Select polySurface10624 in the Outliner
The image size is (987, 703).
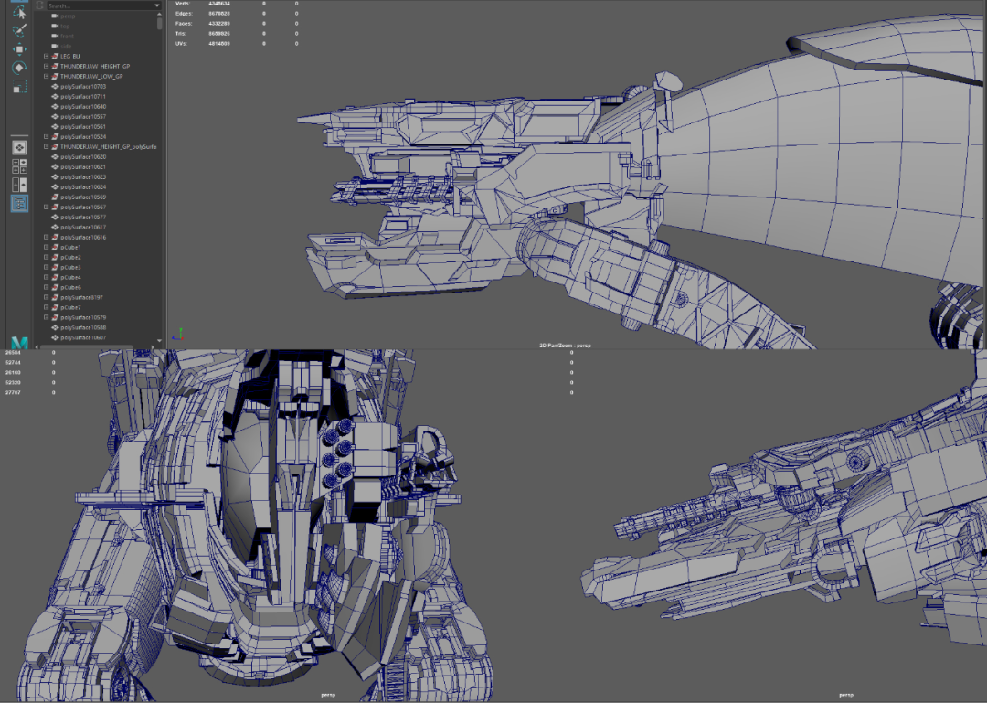point(83,187)
